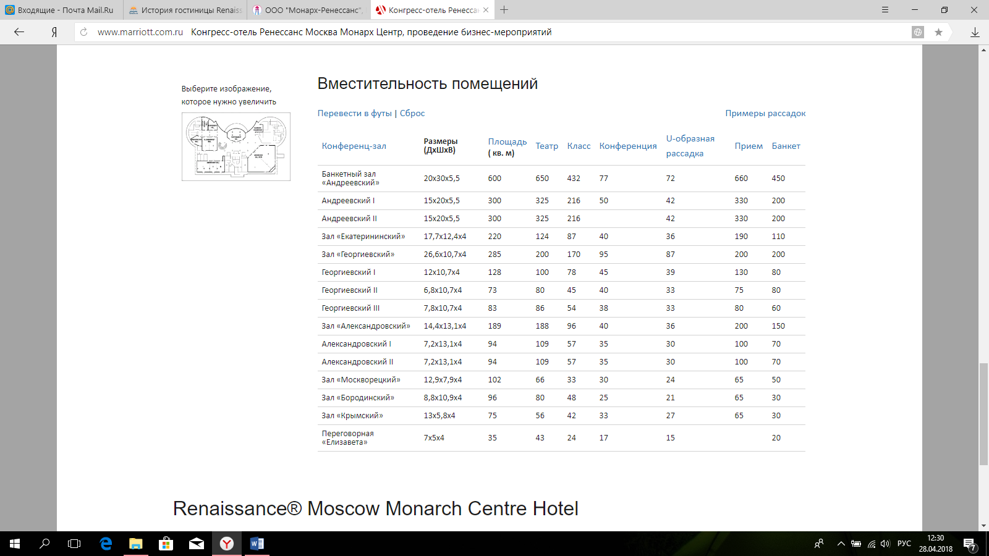
Task: Click the scrollbar down arrow
Action: click(x=983, y=526)
